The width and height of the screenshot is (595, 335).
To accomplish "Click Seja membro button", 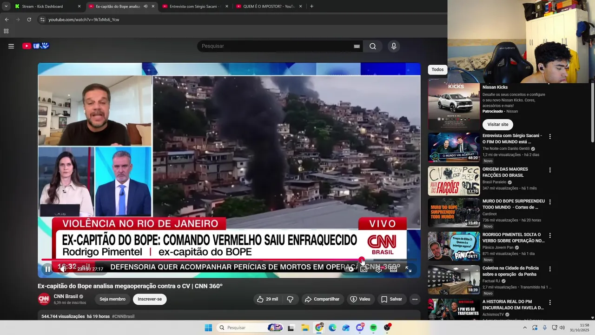I will pos(112,299).
